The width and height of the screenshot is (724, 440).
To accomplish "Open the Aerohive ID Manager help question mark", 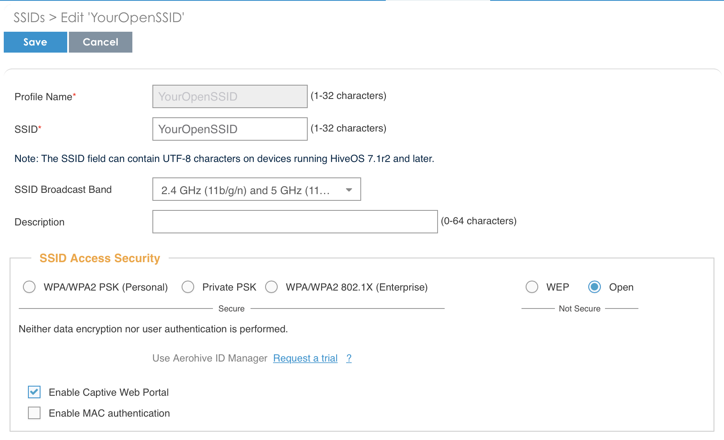I will tap(349, 358).
